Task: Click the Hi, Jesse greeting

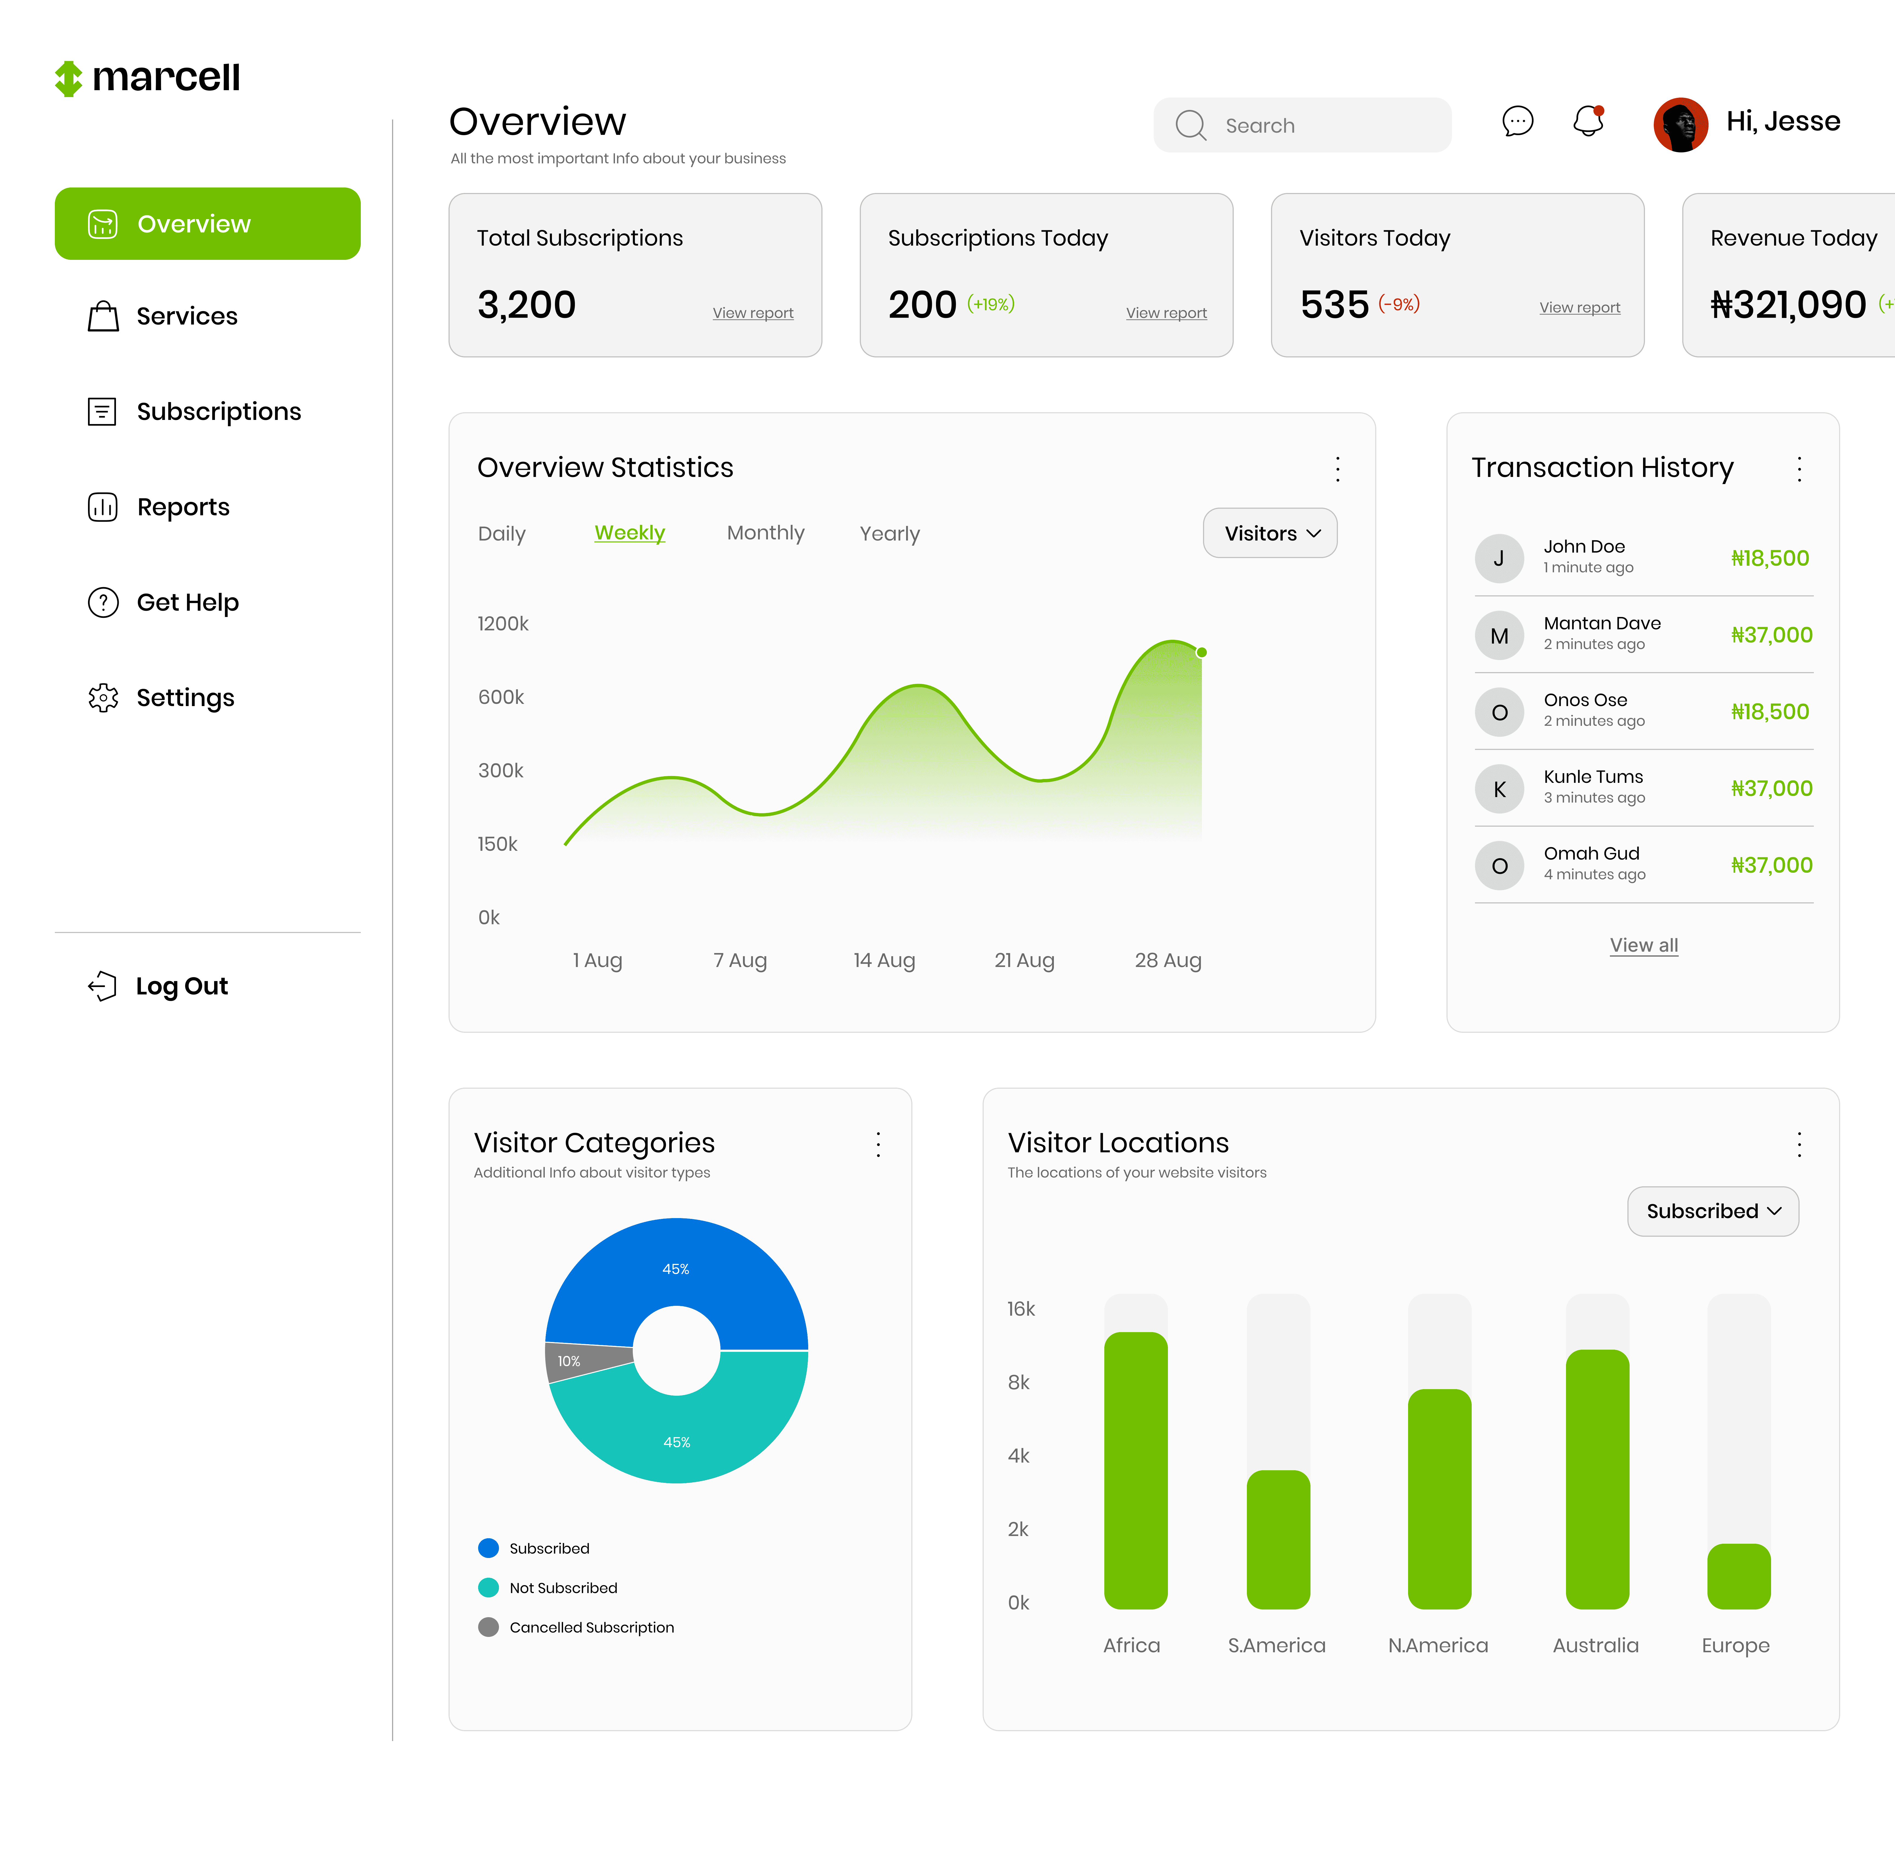Action: point(1783,122)
